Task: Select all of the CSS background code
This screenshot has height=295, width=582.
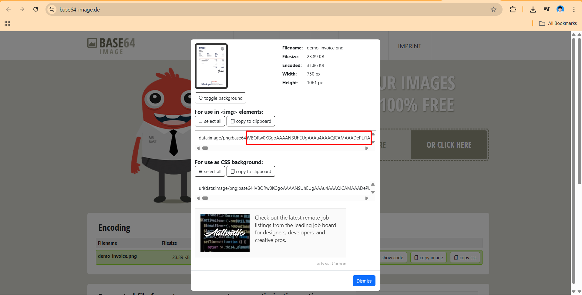Action: [210, 172]
